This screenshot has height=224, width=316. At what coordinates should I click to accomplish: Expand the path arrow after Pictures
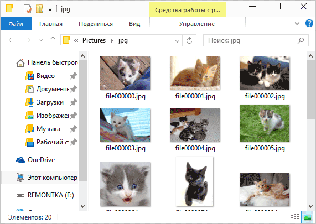coord(112,40)
